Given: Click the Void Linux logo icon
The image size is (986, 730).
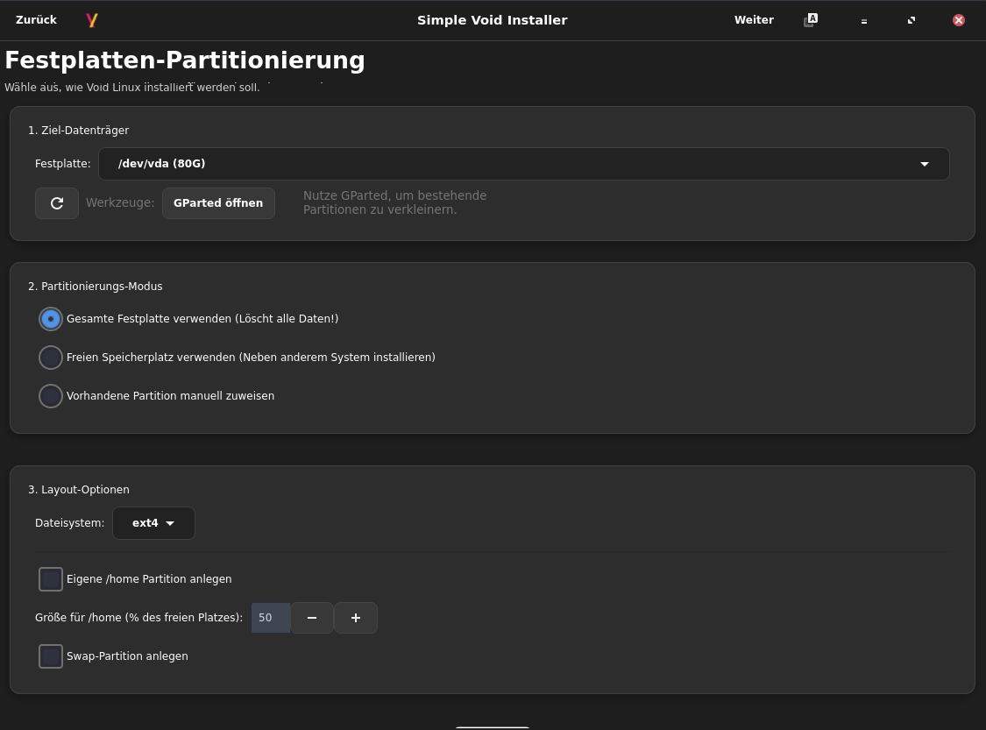Looking at the screenshot, I should (x=92, y=20).
